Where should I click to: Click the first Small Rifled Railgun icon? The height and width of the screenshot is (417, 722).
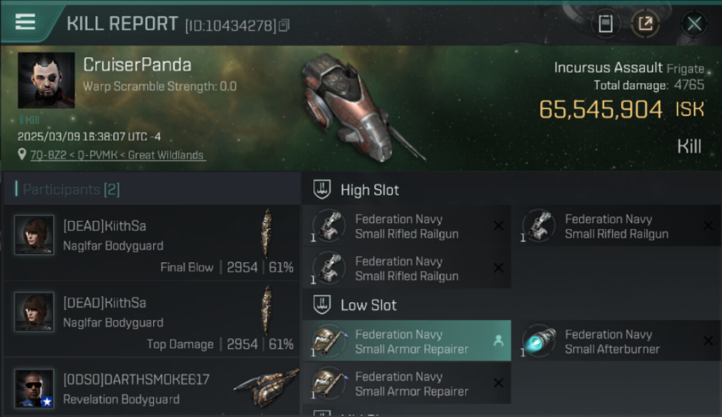329,226
